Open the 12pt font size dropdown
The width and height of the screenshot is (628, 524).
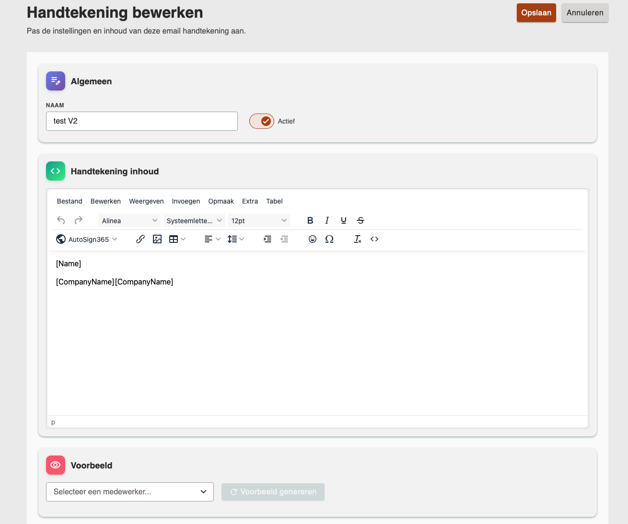coord(259,220)
